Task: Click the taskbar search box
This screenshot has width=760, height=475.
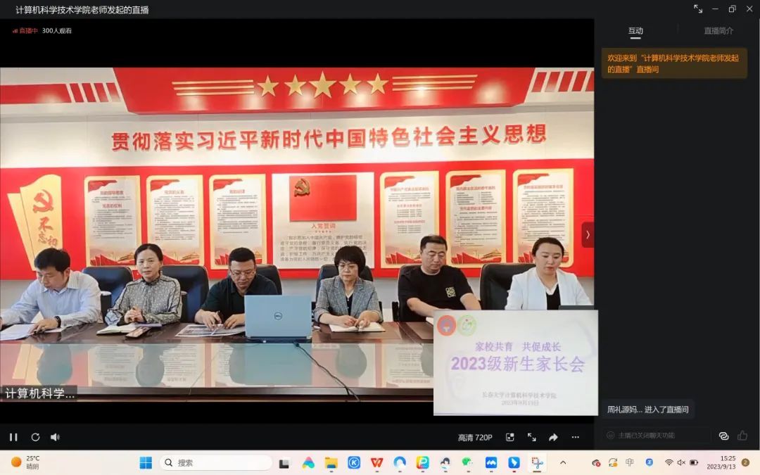Action: click(x=216, y=462)
